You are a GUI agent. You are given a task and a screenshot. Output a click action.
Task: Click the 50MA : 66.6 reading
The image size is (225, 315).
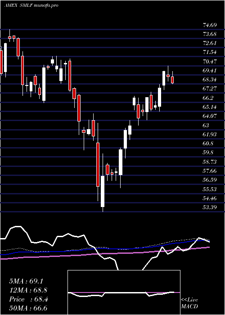(28, 308)
